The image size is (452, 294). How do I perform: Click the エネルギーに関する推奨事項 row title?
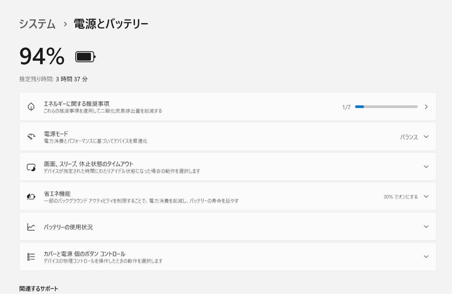pyautogui.click(x=77, y=103)
